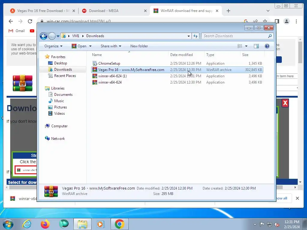The height and width of the screenshot is (230, 307).
Task: Click New folder in the Explorer toolbar
Action: click(x=139, y=46)
